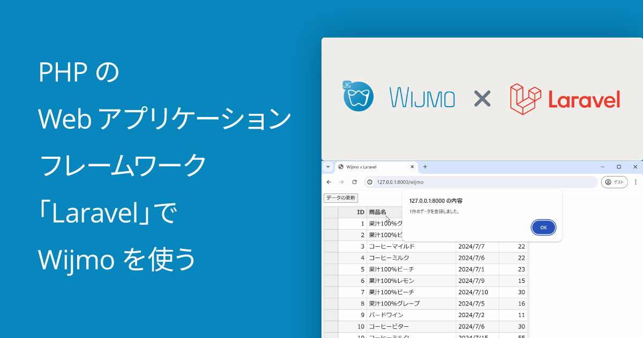This screenshot has height=338, width=643.
Task: Open the site information view icon
Action: [370, 182]
